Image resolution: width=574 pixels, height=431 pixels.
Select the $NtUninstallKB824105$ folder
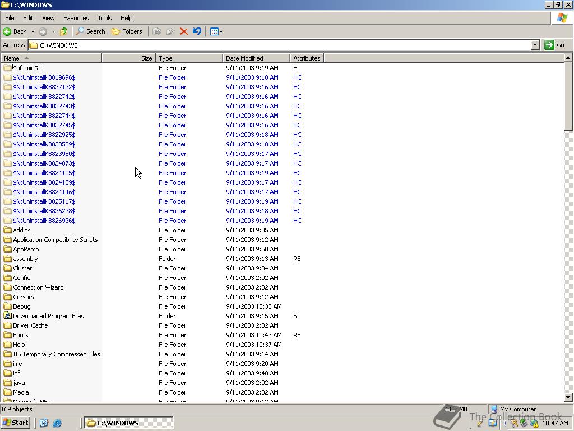(40, 173)
